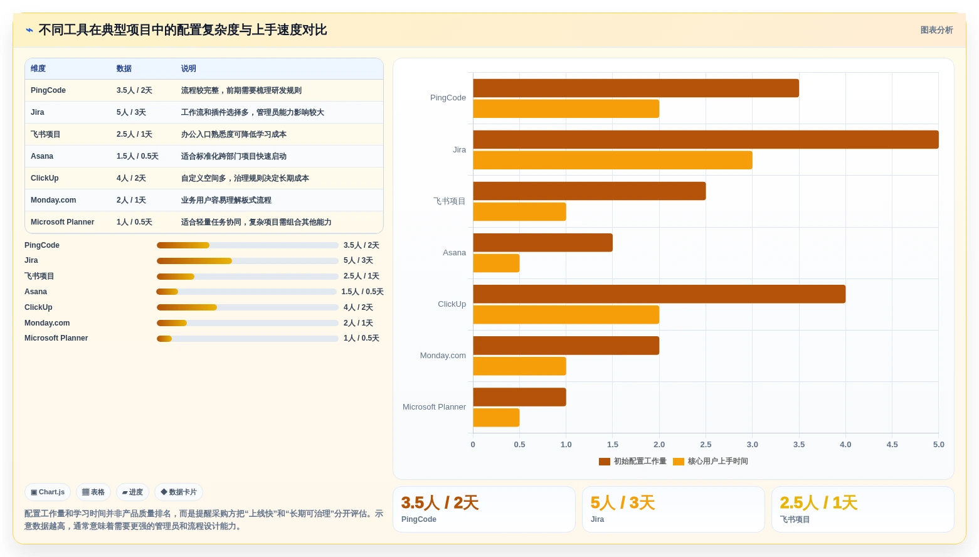Select 飞书项目 name in table row
This screenshot has height=557, width=979.
(46, 134)
